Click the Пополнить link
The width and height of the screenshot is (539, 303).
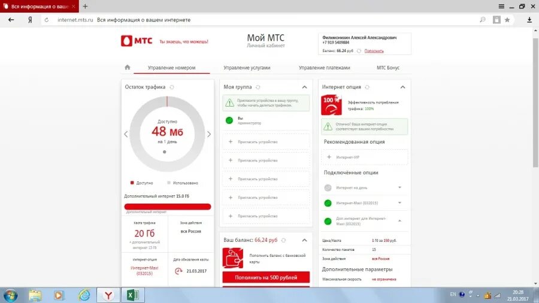pos(374,51)
